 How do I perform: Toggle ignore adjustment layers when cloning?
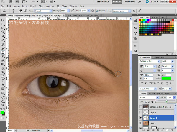click(x=134, y=11)
